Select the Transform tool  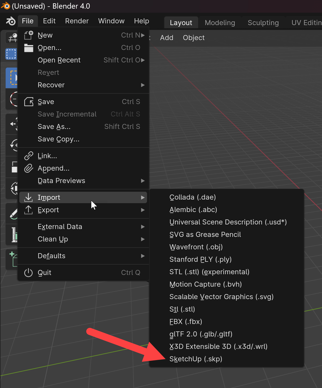[11, 188]
